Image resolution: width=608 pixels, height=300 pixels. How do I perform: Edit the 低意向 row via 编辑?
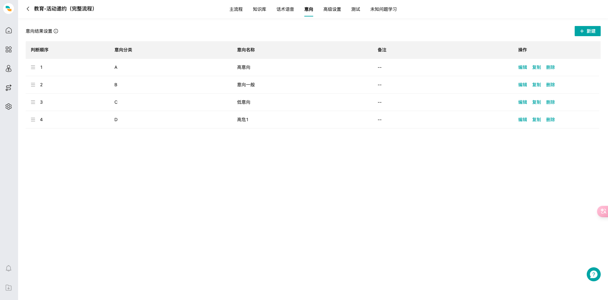point(523,102)
